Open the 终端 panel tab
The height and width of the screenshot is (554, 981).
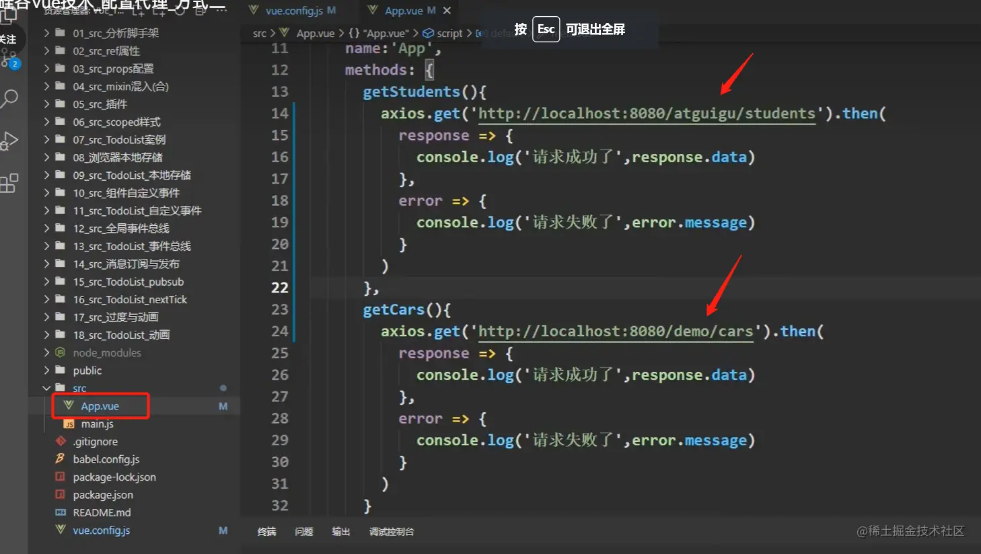(x=266, y=531)
